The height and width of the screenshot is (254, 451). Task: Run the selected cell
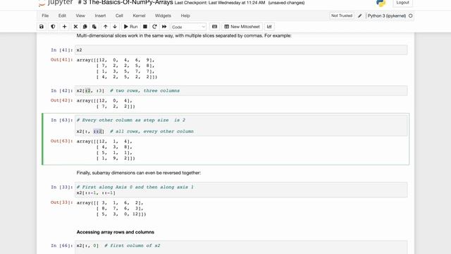click(130, 27)
